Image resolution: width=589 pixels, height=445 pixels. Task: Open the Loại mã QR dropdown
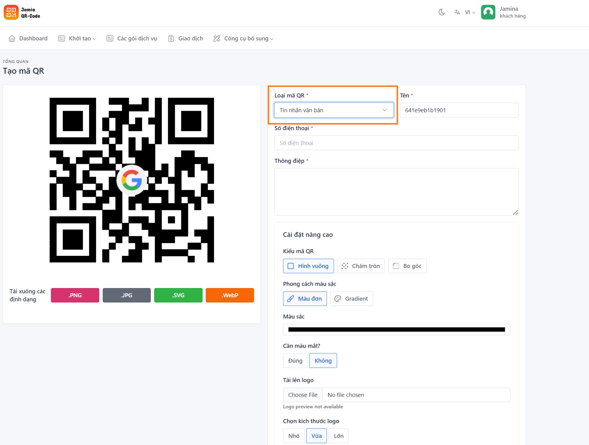334,110
